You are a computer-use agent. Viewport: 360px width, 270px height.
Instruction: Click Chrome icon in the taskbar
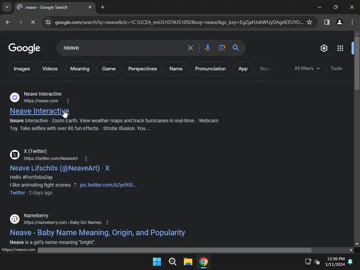coord(204,262)
